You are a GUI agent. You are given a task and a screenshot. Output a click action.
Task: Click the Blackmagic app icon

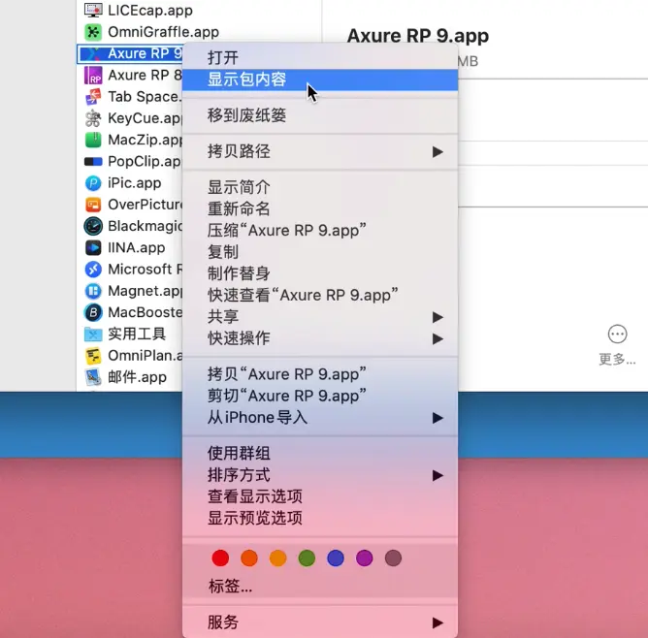(x=93, y=226)
